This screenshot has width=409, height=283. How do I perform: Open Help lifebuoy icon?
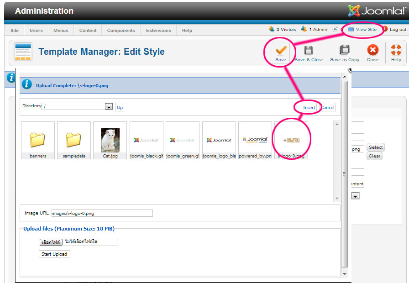coord(396,50)
